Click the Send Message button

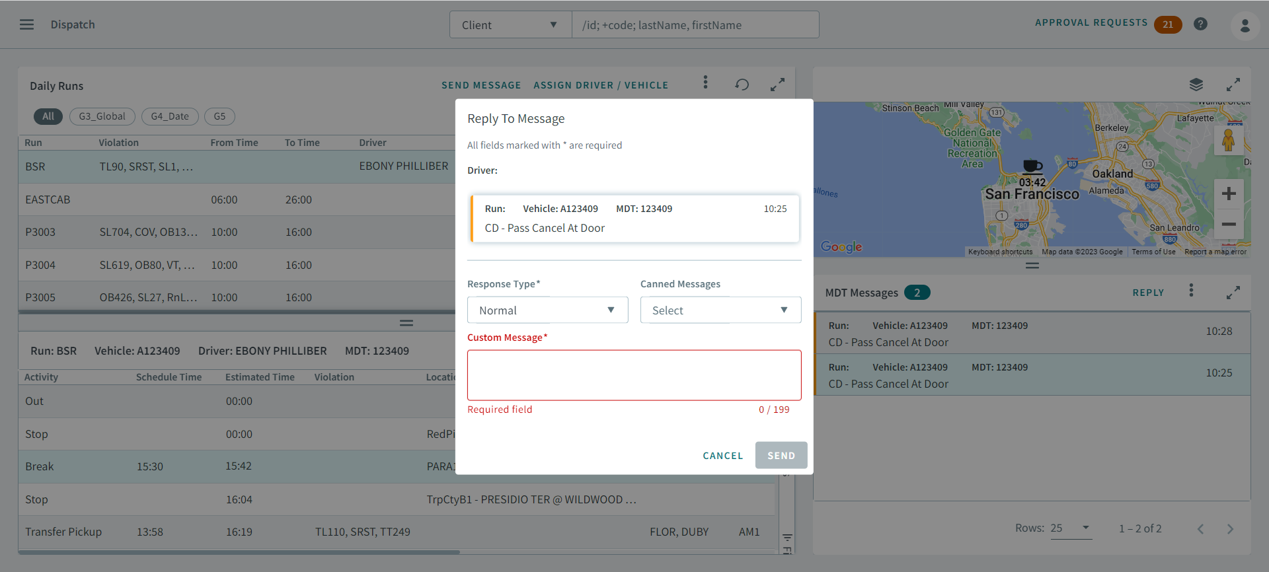pyautogui.click(x=481, y=85)
